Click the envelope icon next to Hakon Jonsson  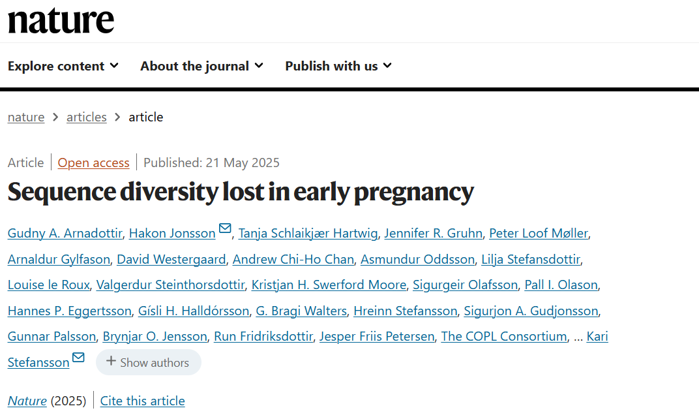click(x=225, y=228)
